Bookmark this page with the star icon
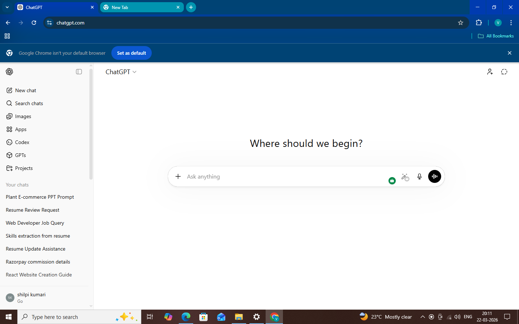Screen dimensions: 519x324 pyautogui.click(x=460, y=23)
